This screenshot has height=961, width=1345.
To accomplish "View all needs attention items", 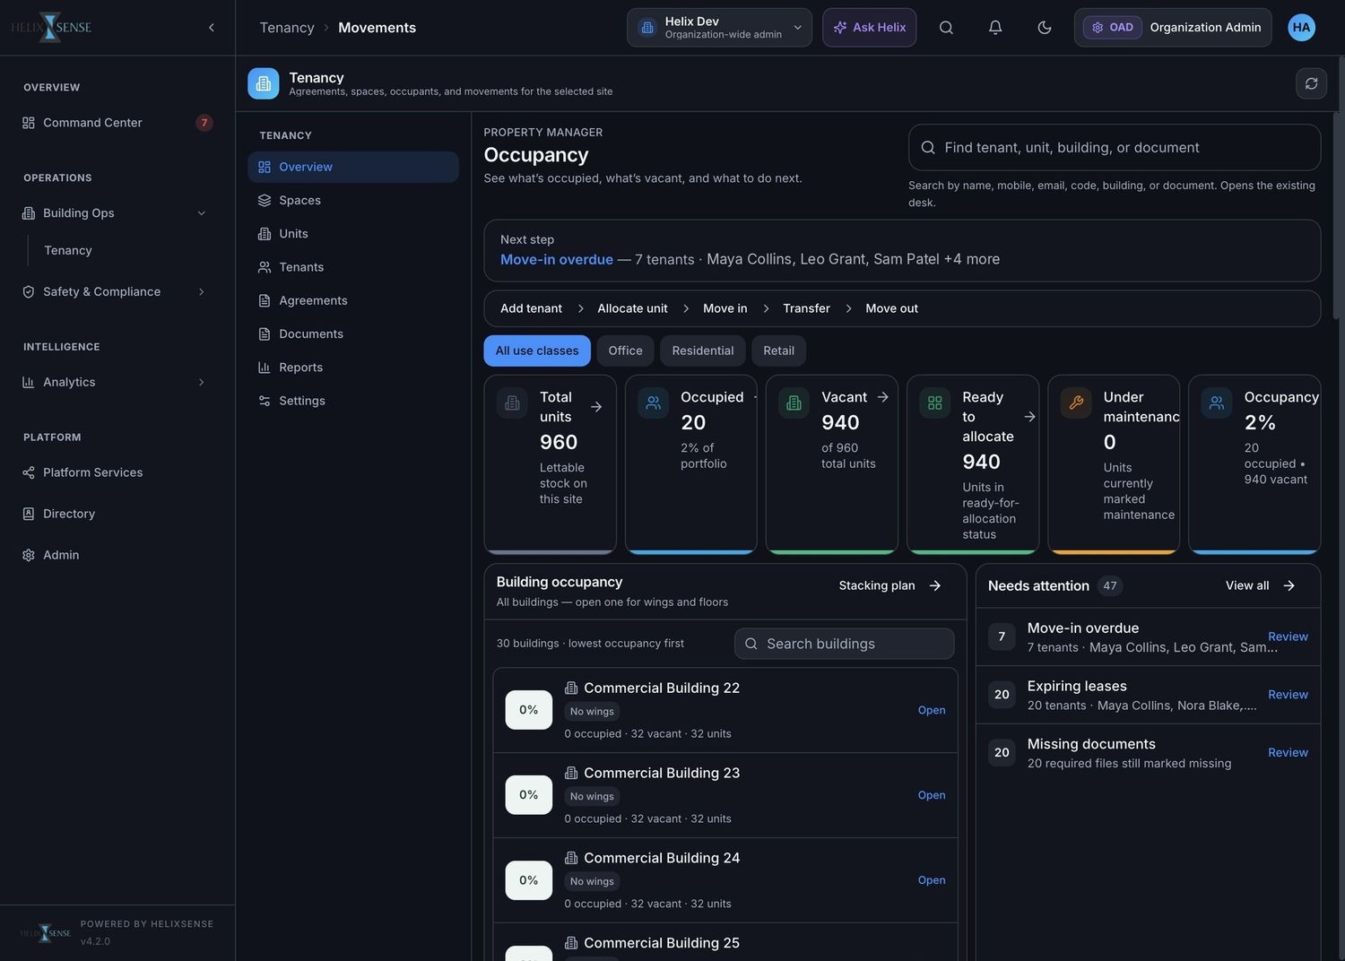I will click(1260, 585).
